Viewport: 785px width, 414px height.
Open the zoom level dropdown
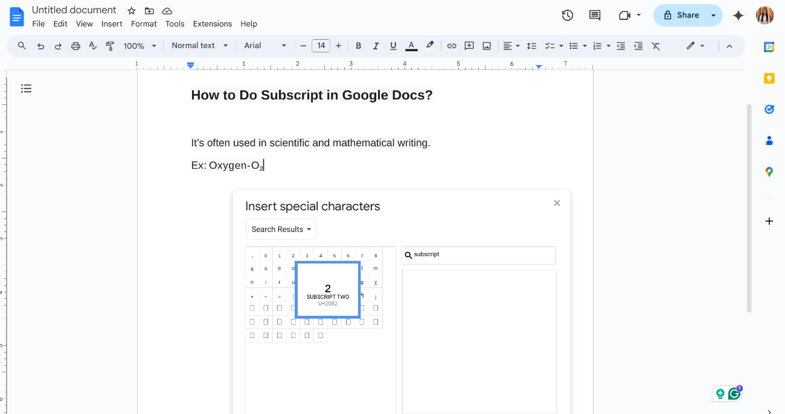pyautogui.click(x=139, y=45)
